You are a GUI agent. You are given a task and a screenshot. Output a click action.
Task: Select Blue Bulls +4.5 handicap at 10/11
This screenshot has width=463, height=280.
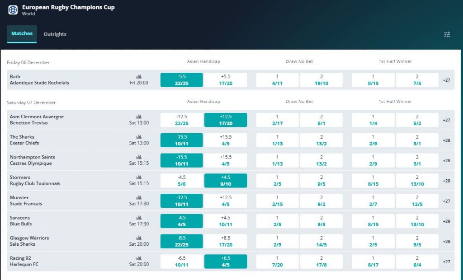pos(226,221)
